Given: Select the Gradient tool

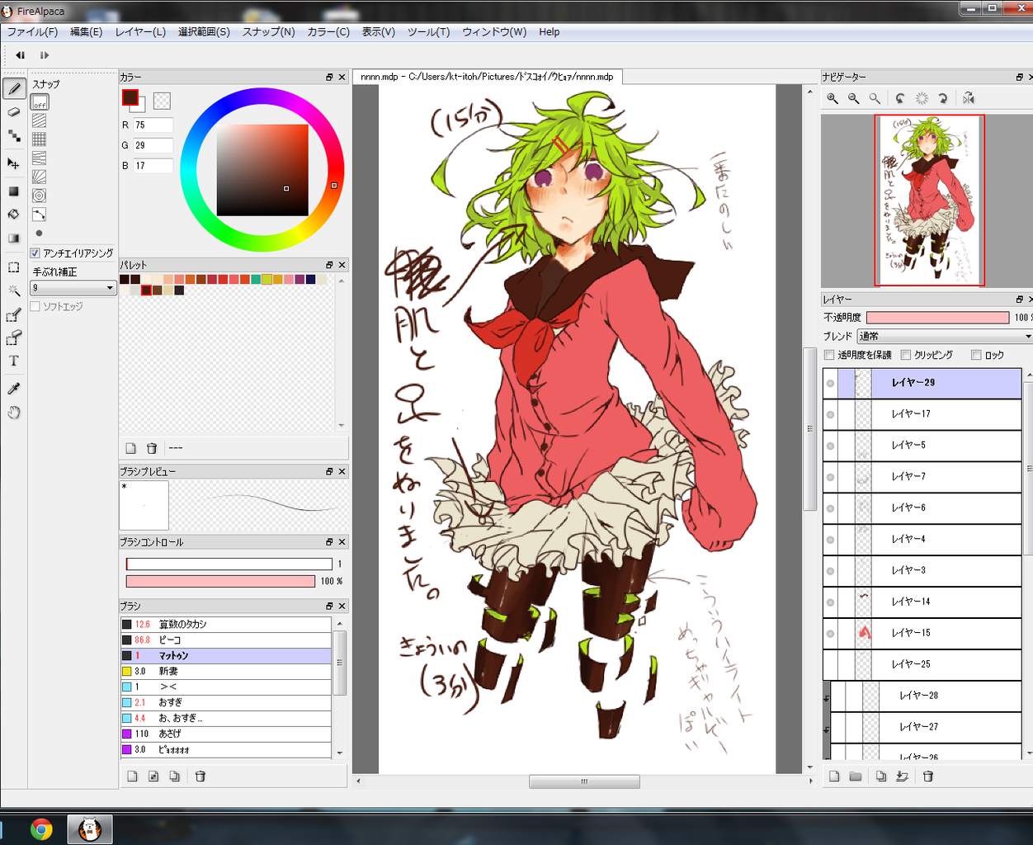Looking at the screenshot, I should (14, 238).
